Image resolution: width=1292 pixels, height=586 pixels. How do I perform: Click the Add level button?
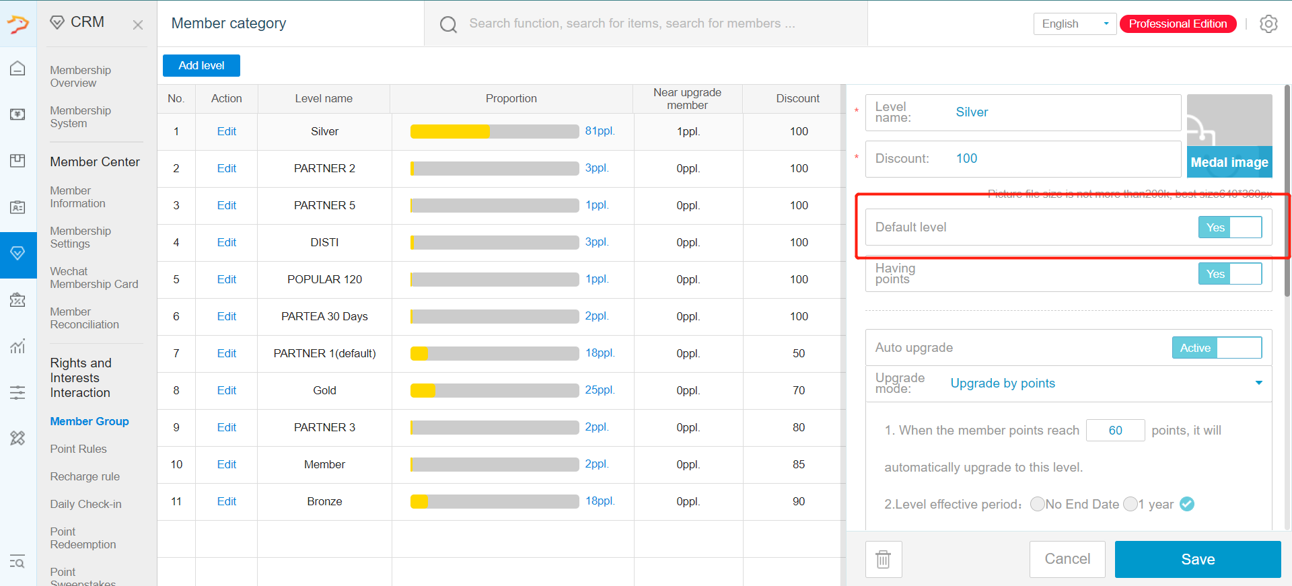201,65
